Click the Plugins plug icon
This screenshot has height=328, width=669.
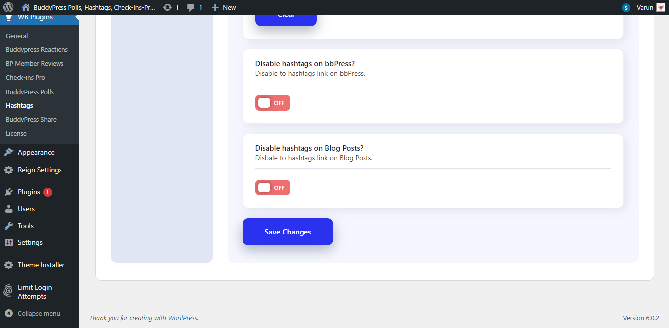[9, 192]
